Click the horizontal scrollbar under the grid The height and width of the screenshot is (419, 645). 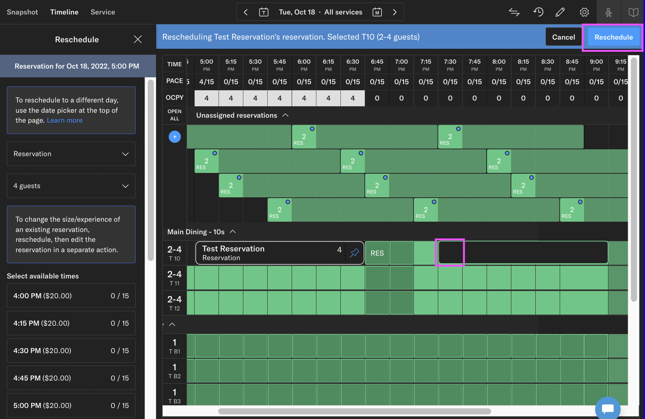click(354, 411)
